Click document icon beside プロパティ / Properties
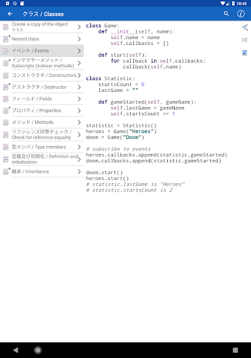251x358 pixels. click(x=6, y=110)
